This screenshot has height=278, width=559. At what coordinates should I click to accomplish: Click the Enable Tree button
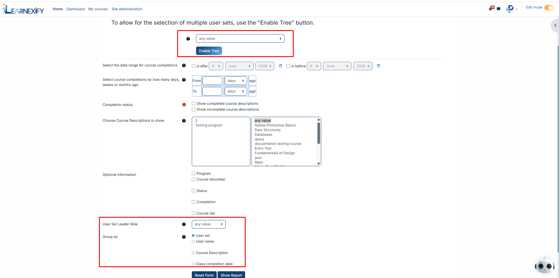click(x=209, y=51)
